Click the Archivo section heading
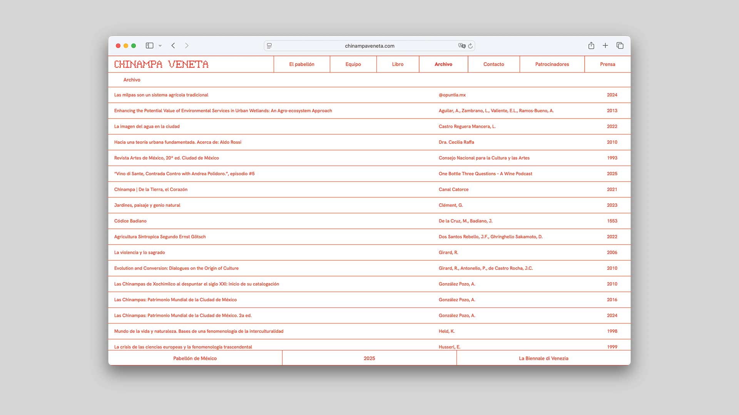Viewport: 739px width, 415px height. (x=132, y=80)
